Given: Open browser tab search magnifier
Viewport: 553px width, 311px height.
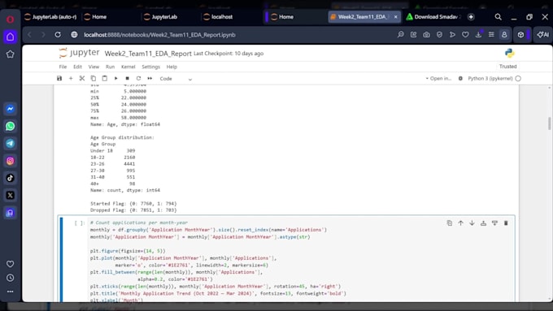Looking at the screenshot, I should pyautogui.click(x=498, y=16).
